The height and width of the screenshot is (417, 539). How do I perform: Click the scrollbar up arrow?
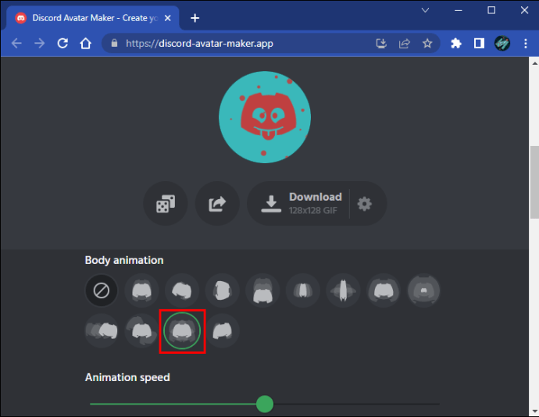pos(534,63)
